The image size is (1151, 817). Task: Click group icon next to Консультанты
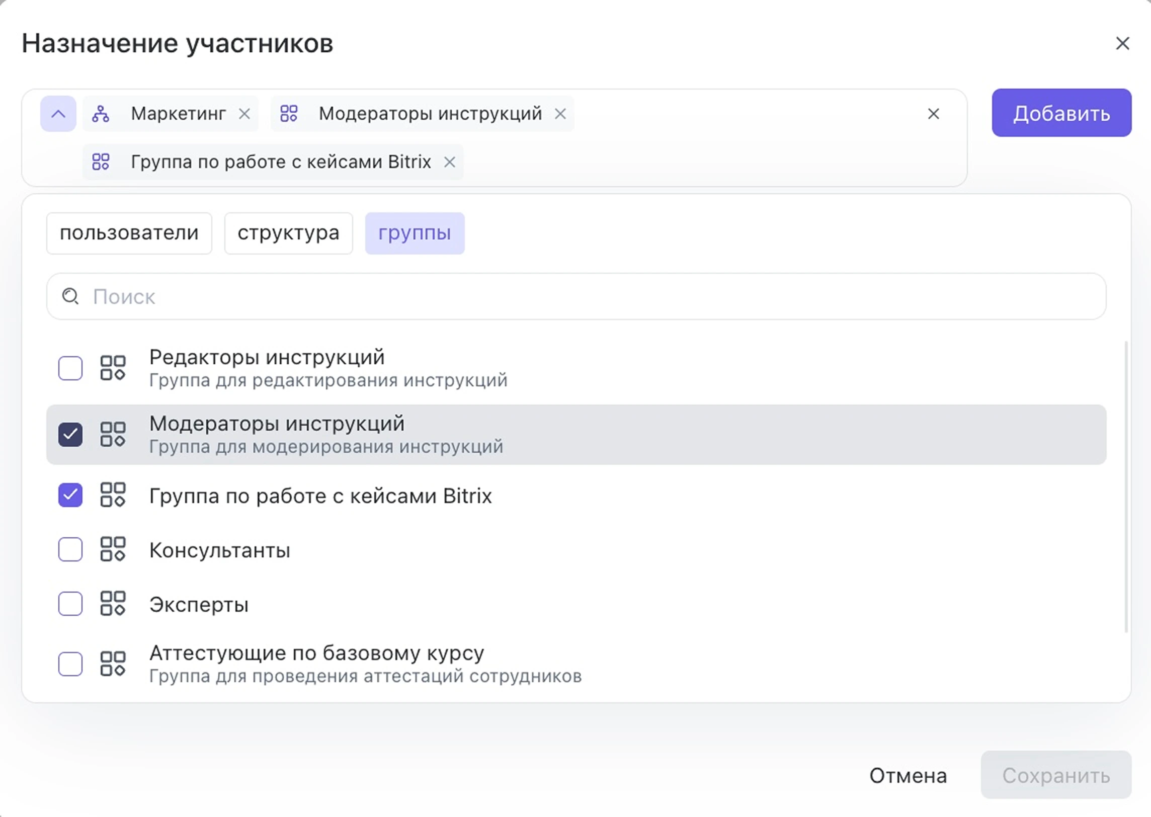[113, 549]
